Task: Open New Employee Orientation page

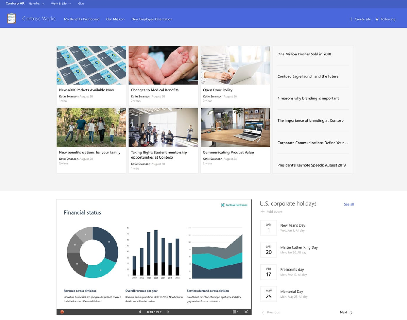Action: [x=152, y=19]
